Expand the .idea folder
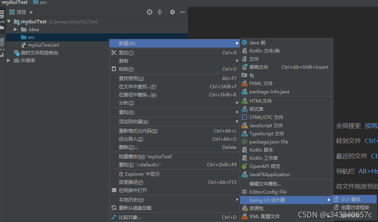The height and width of the screenshot is (222, 378). pyautogui.click(x=16, y=30)
